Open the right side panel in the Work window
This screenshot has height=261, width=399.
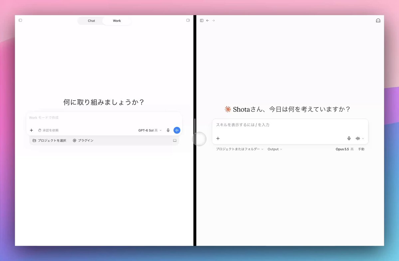[188, 20]
